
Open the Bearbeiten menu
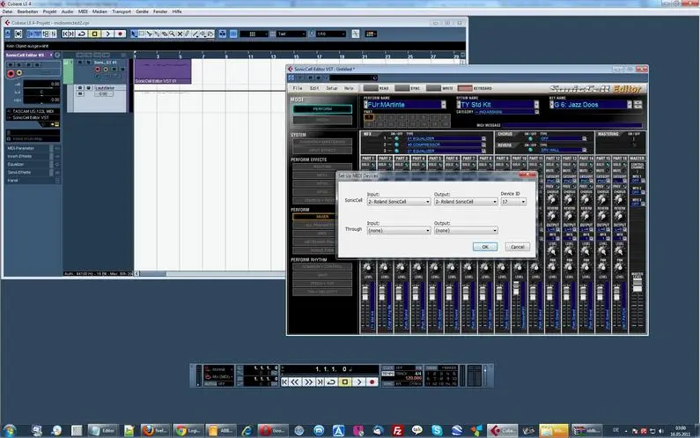point(27,11)
